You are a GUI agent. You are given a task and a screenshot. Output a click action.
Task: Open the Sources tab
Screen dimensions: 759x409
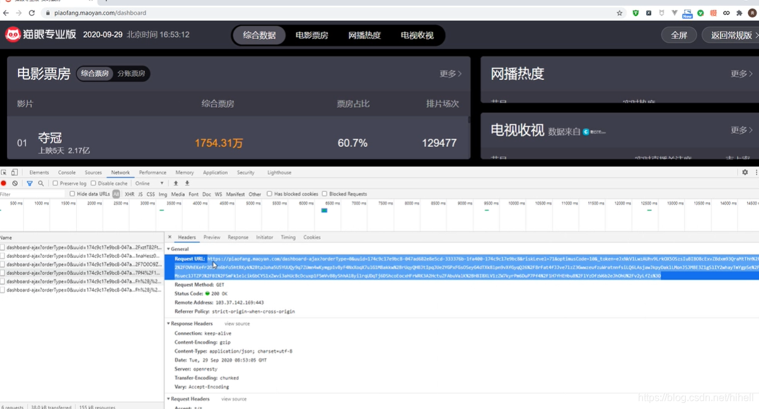click(x=93, y=172)
